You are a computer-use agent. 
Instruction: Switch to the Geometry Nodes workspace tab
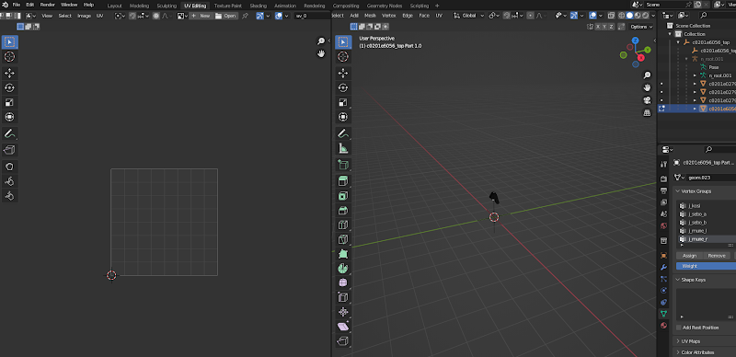(x=385, y=6)
